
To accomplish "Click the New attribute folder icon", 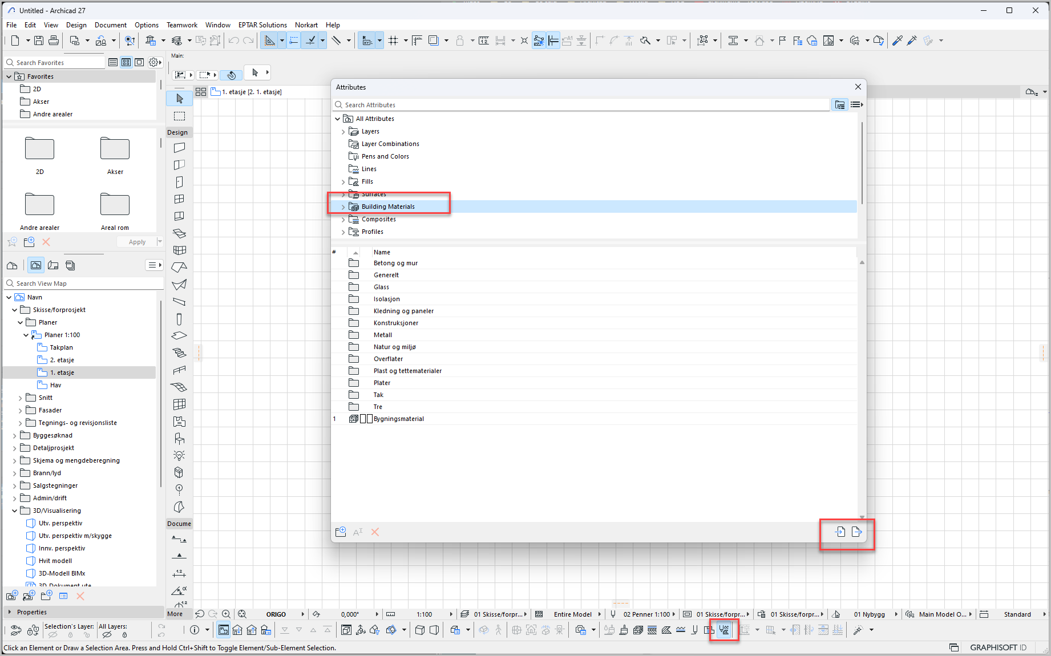I will 341,532.
